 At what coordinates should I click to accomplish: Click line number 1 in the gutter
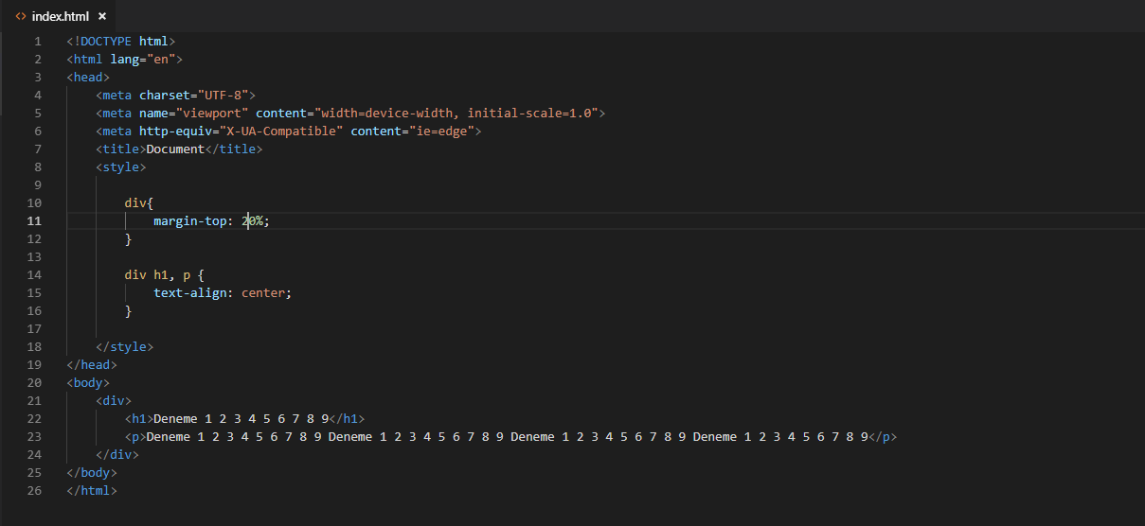coord(38,41)
